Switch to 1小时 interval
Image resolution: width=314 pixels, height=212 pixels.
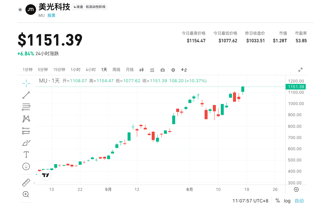click(75, 70)
